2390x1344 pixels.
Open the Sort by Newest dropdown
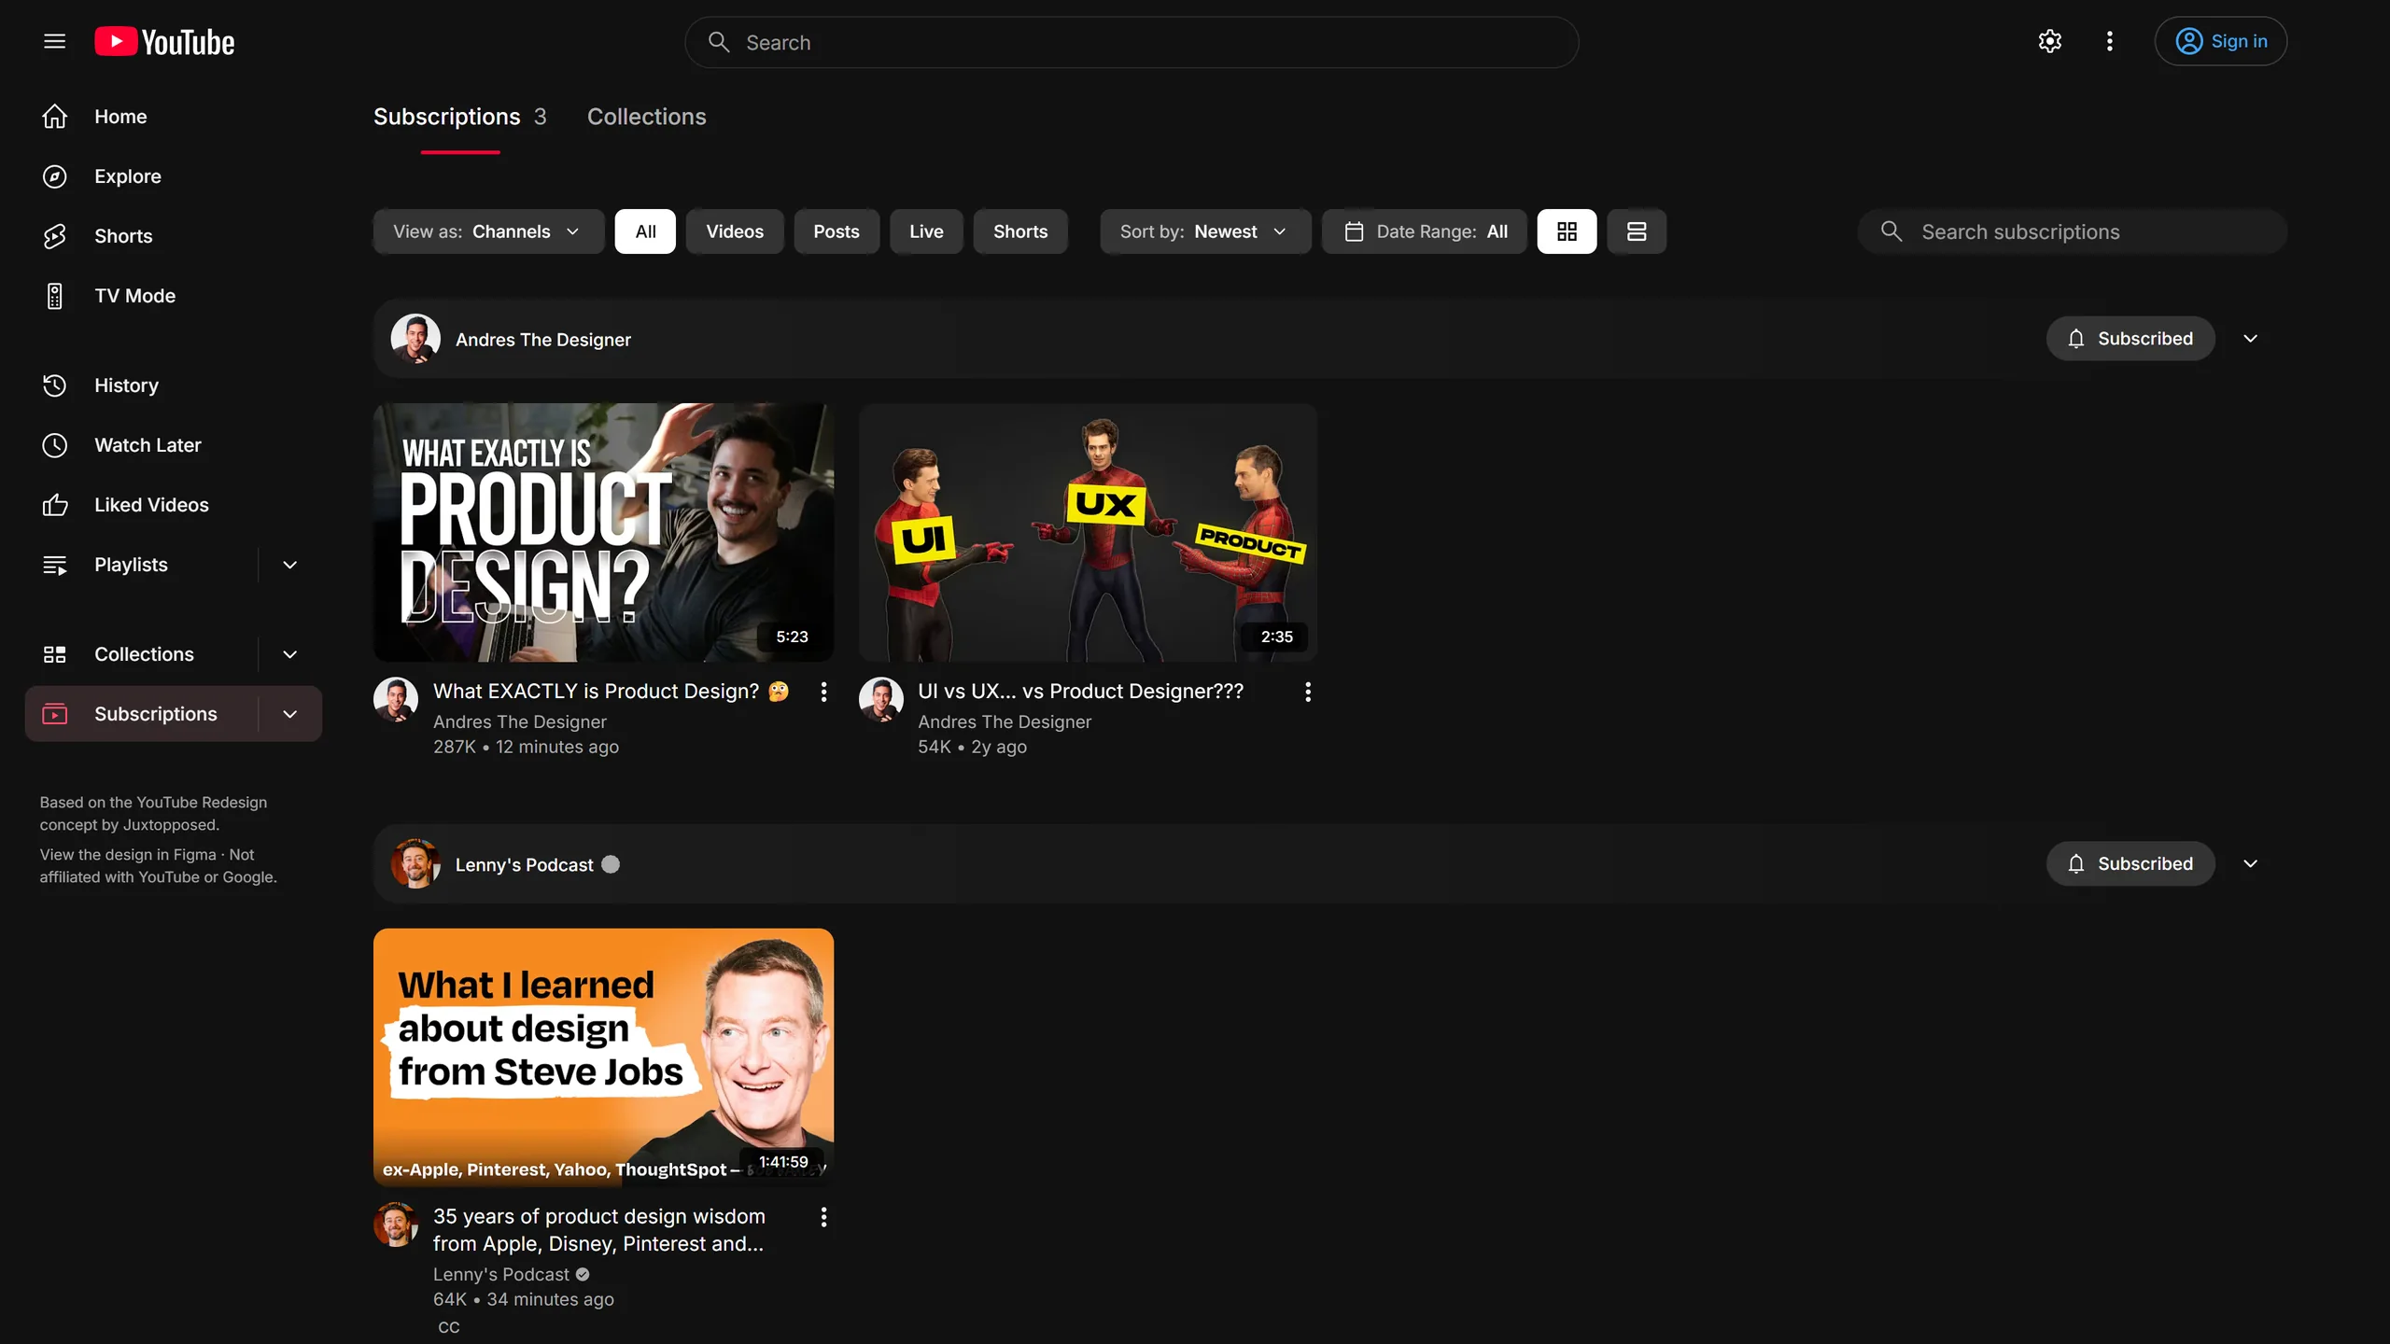pos(1205,231)
